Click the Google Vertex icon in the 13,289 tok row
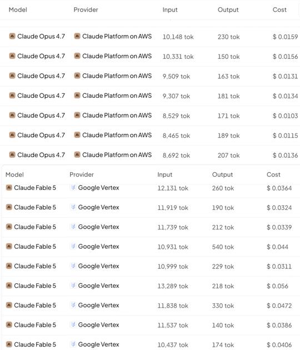The image size is (300, 350). tap(73, 285)
